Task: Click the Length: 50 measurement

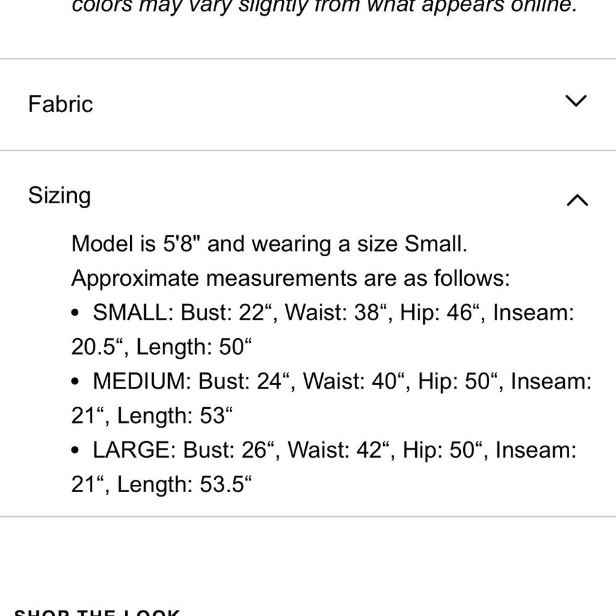Action: 193,347
